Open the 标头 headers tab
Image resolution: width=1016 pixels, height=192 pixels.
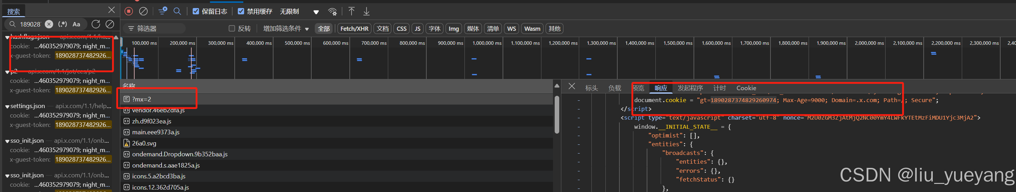[x=592, y=88]
